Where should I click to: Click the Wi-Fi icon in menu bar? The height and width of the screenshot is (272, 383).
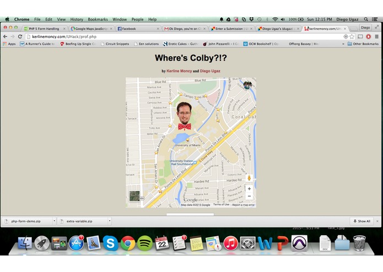coord(275,19)
